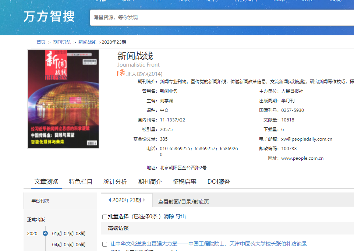Click the 首页 breadcrumb link

[x=41, y=42]
